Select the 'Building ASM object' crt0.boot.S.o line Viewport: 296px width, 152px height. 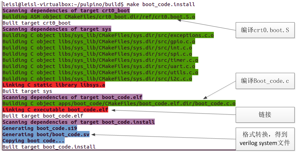[99, 17]
